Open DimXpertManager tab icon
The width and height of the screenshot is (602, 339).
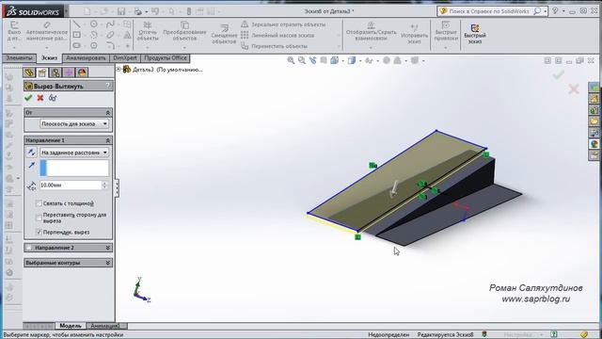tap(69, 73)
